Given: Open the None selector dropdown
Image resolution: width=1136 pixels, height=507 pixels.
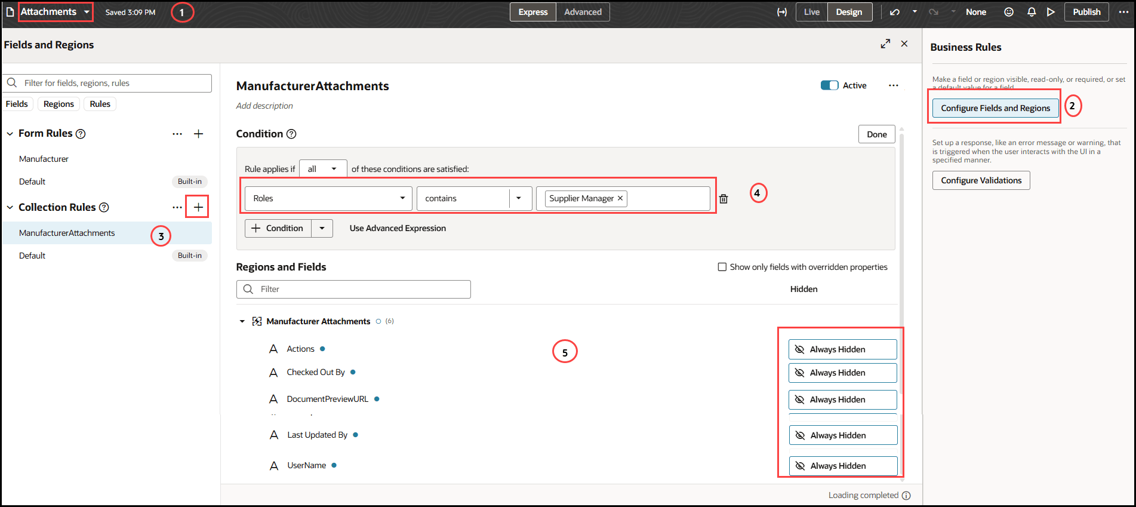Looking at the screenshot, I should point(975,12).
